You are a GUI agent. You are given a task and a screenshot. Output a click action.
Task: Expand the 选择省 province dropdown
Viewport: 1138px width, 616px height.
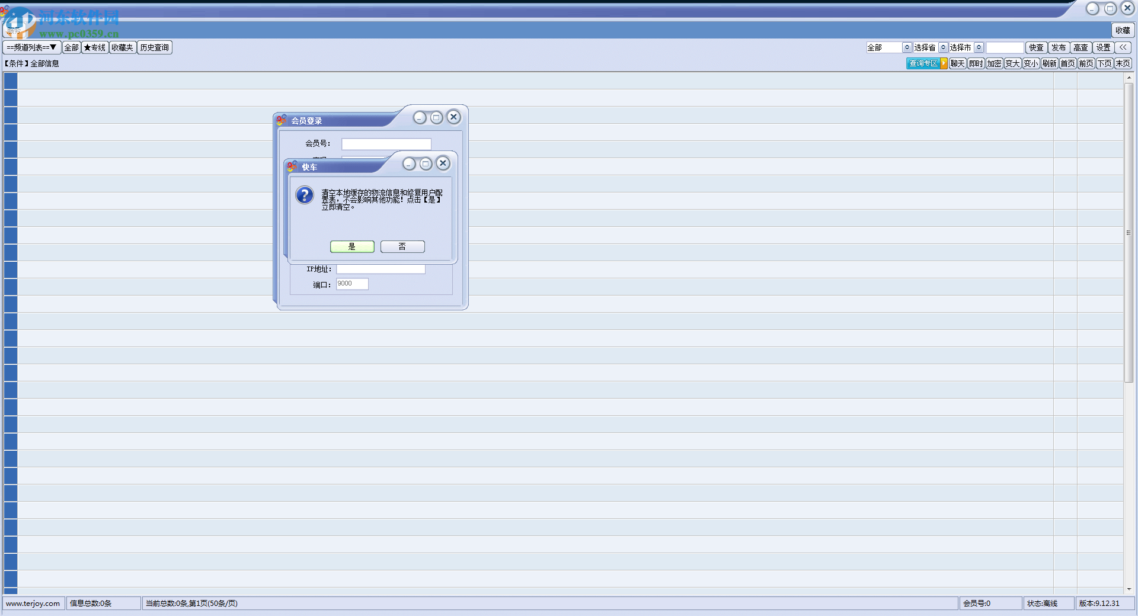click(943, 47)
